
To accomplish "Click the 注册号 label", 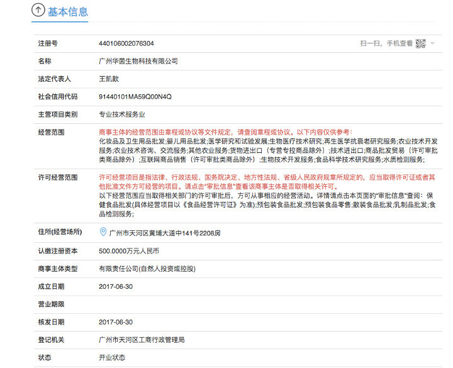I will point(48,43).
